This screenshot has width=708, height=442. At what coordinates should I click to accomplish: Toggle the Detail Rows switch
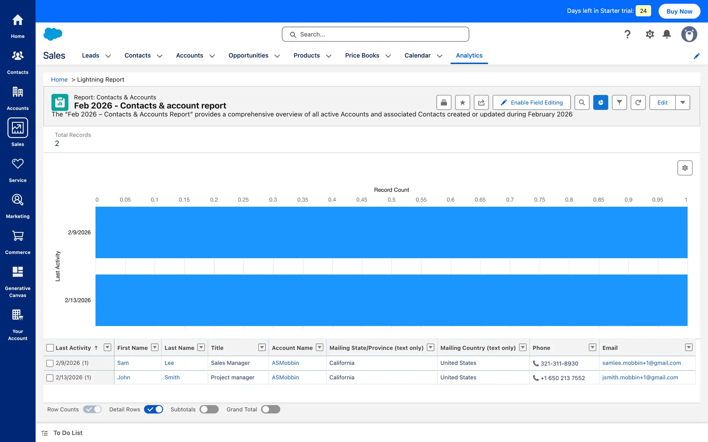(x=153, y=409)
